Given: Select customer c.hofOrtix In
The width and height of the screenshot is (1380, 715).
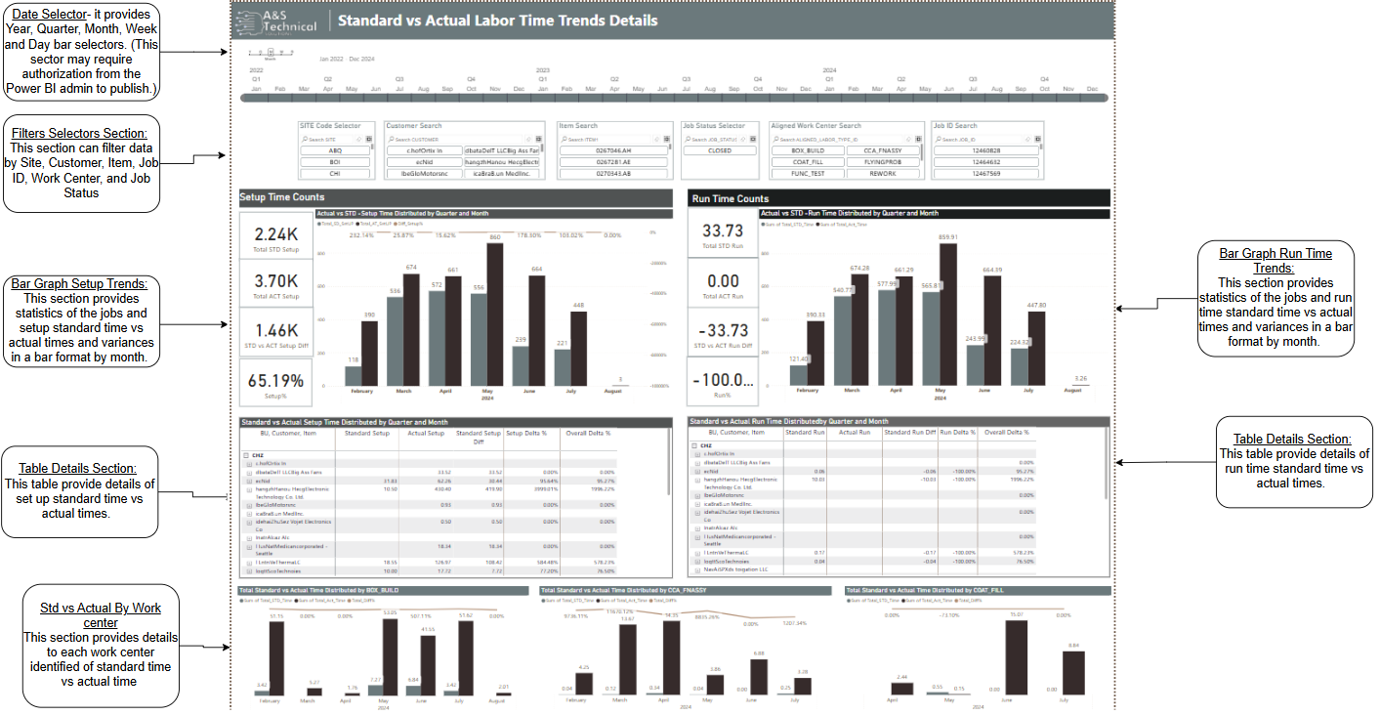Looking at the screenshot, I should click(424, 150).
